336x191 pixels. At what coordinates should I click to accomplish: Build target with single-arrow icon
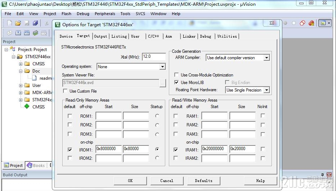(x=18, y=33)
